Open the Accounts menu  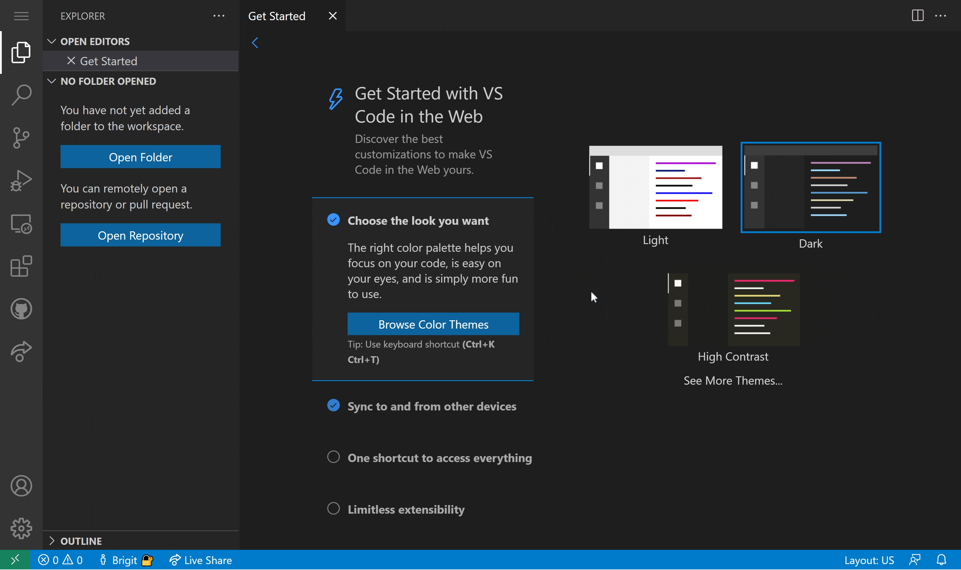point(21,486)
